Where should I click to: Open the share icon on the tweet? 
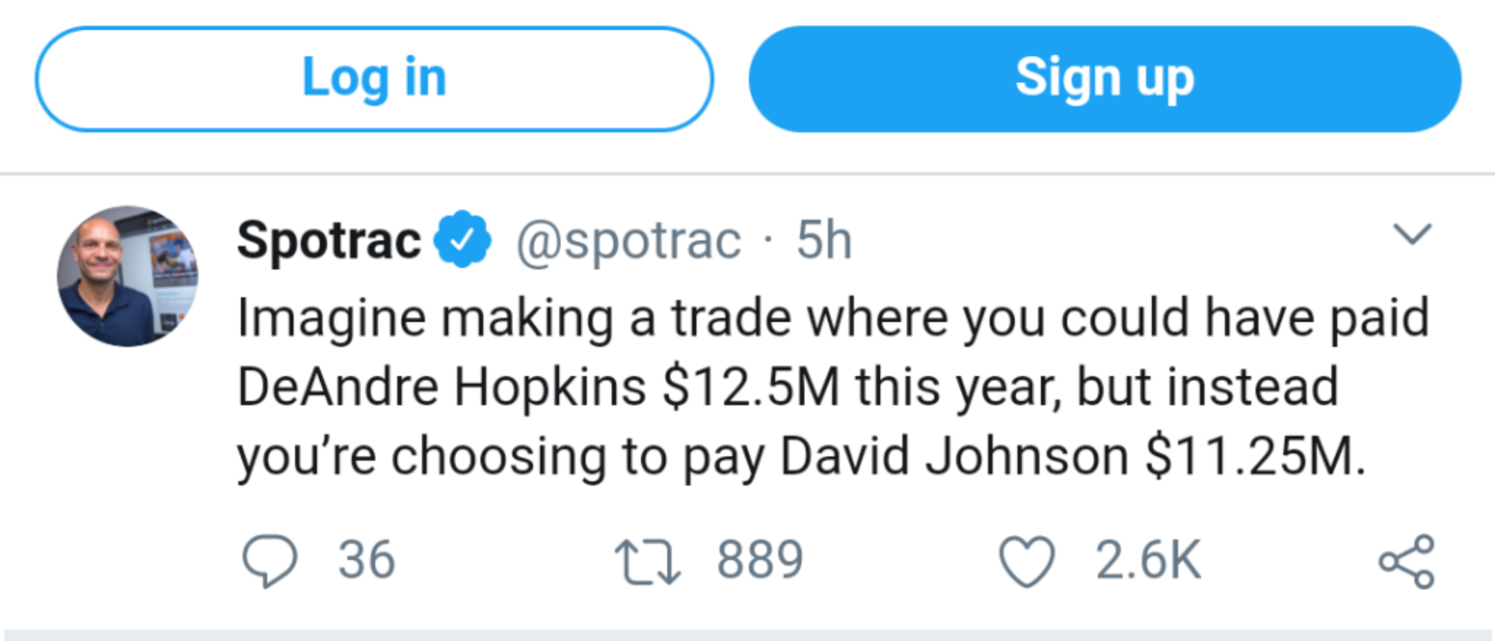click(x=1407, y=561)
